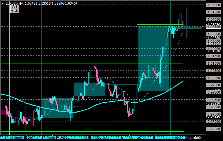This screenshot has height=141, width=223.
Task: Click the W1 timeframe button
Action: pyautogui.click(x=14, y=7)
